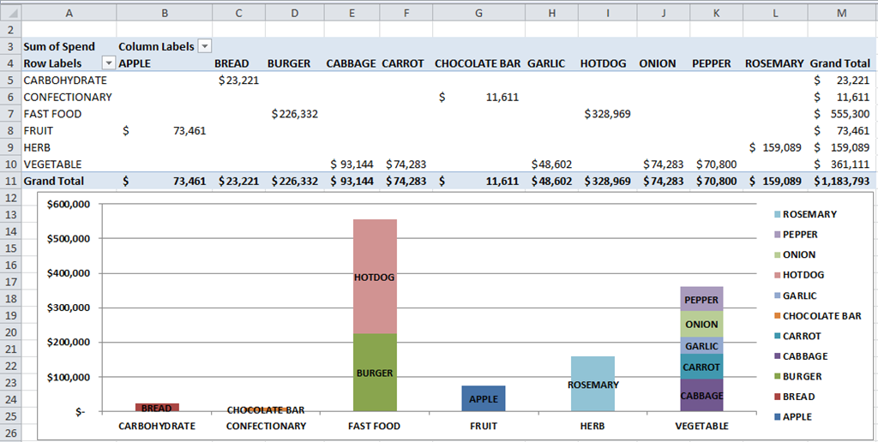The image size is (878, 442).
Task: Click the FAST FOOD row label cell
Action: [69, 114]
